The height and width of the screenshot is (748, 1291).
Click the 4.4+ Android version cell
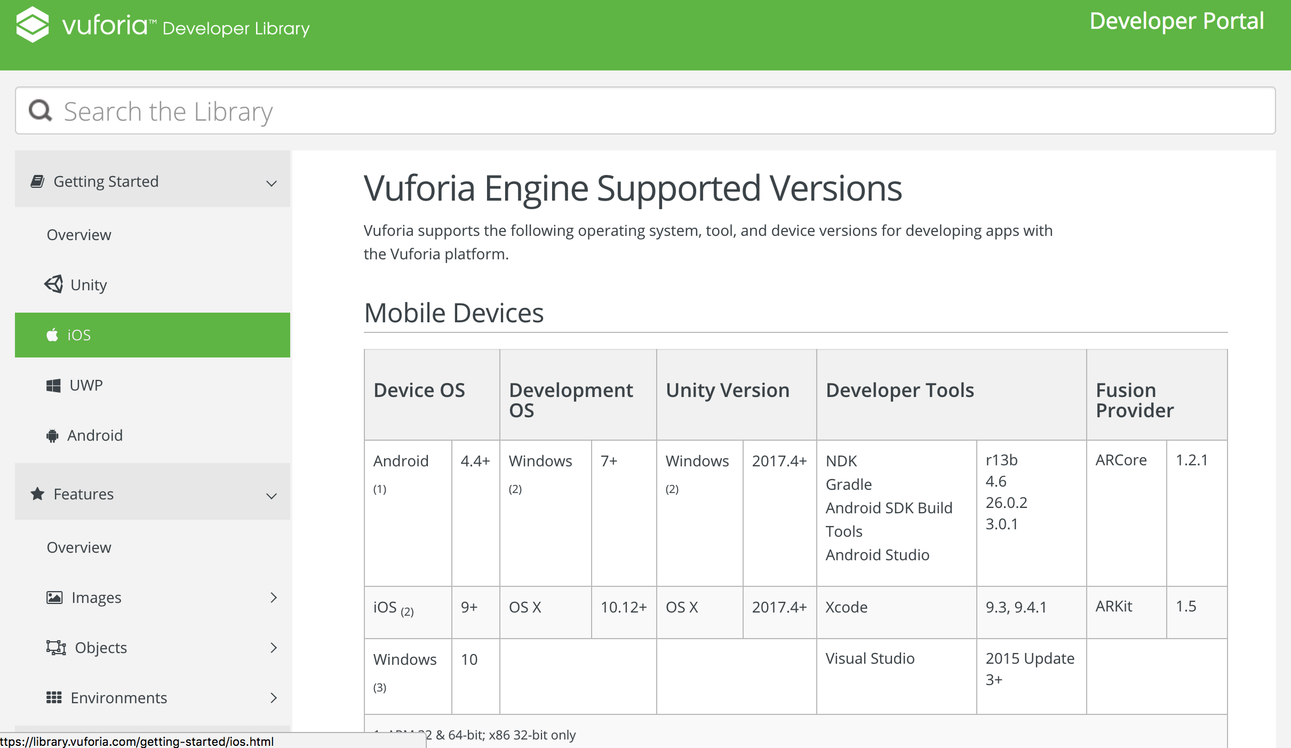point(475,513)
